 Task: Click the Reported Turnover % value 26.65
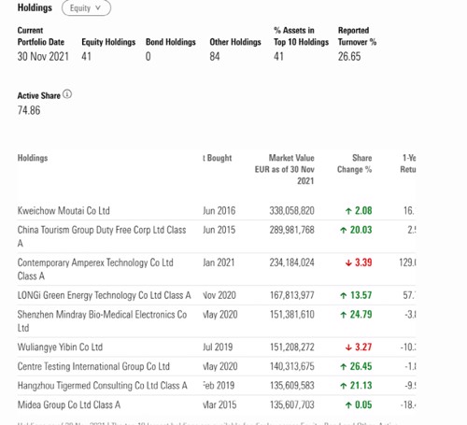pos(349,57)
